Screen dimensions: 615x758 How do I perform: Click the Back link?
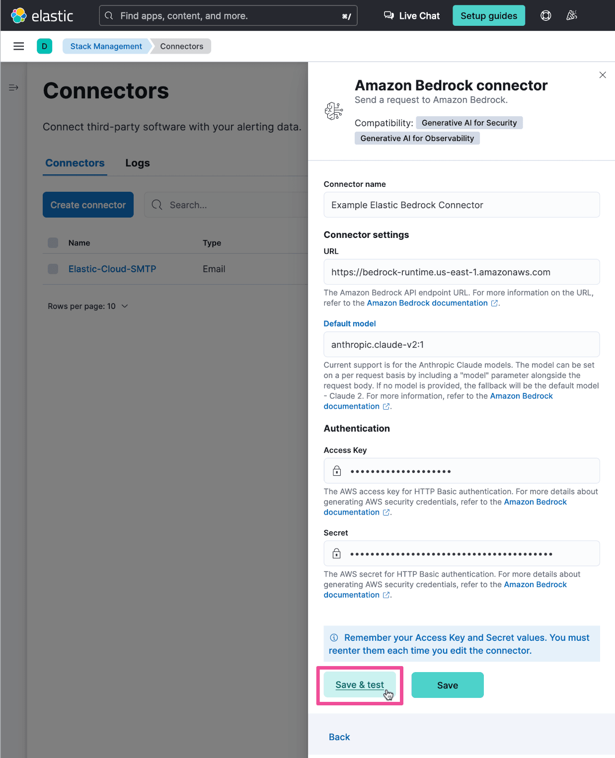339,737
